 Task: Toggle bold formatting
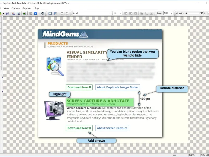tap(142, 13)
